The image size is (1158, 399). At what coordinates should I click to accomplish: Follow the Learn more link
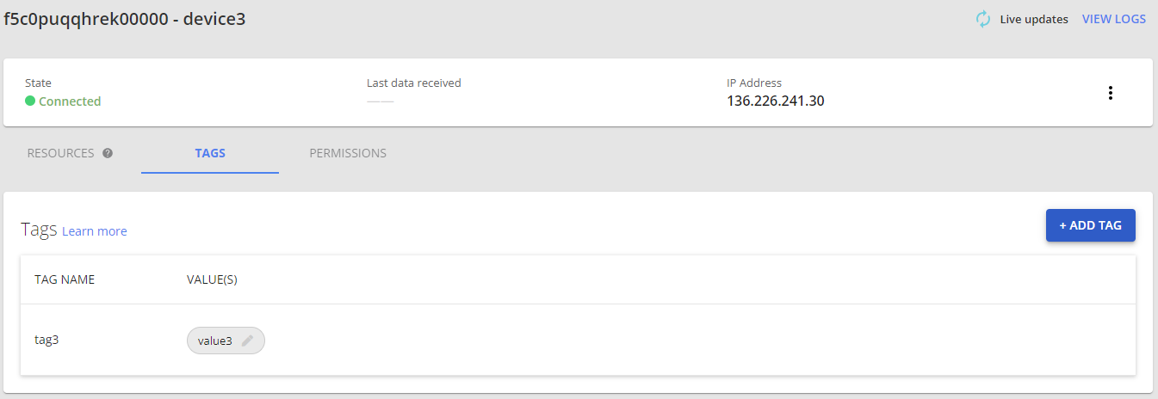click(x=95, y=231)
